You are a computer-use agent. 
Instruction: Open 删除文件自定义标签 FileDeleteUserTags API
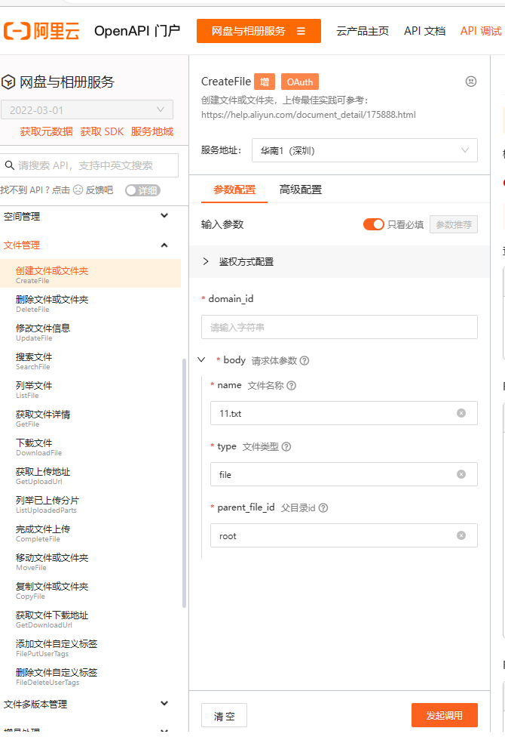tap(90, 677)
